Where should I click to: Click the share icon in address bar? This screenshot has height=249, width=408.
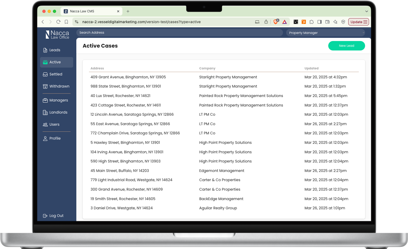(x=266, y=22)
